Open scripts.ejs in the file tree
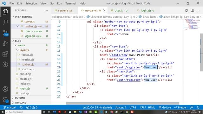Image resolution: width=203 pixels, height=114 pixels. click(x=27, y=69)
